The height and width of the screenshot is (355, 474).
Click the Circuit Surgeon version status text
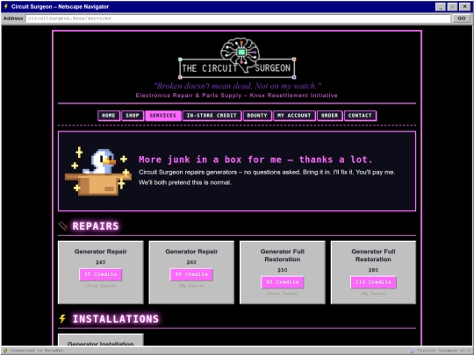[444, 351]
